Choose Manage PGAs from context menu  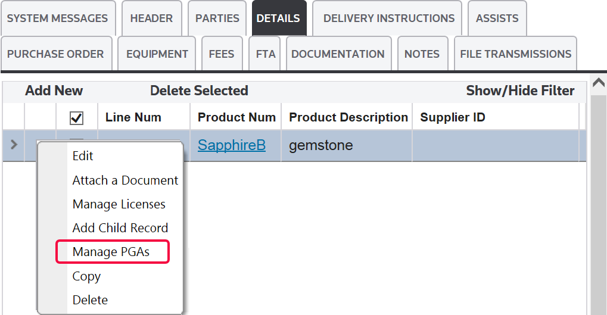111,252
